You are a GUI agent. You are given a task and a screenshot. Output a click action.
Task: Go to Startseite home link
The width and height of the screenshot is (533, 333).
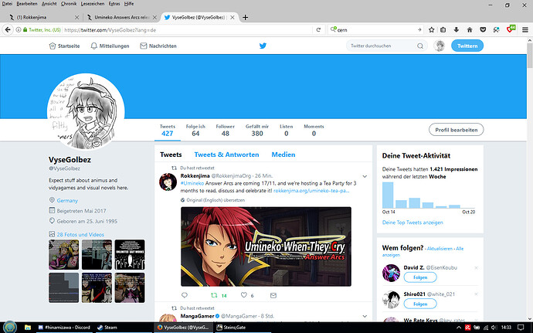pyautogui.click(x=64, y=46)
